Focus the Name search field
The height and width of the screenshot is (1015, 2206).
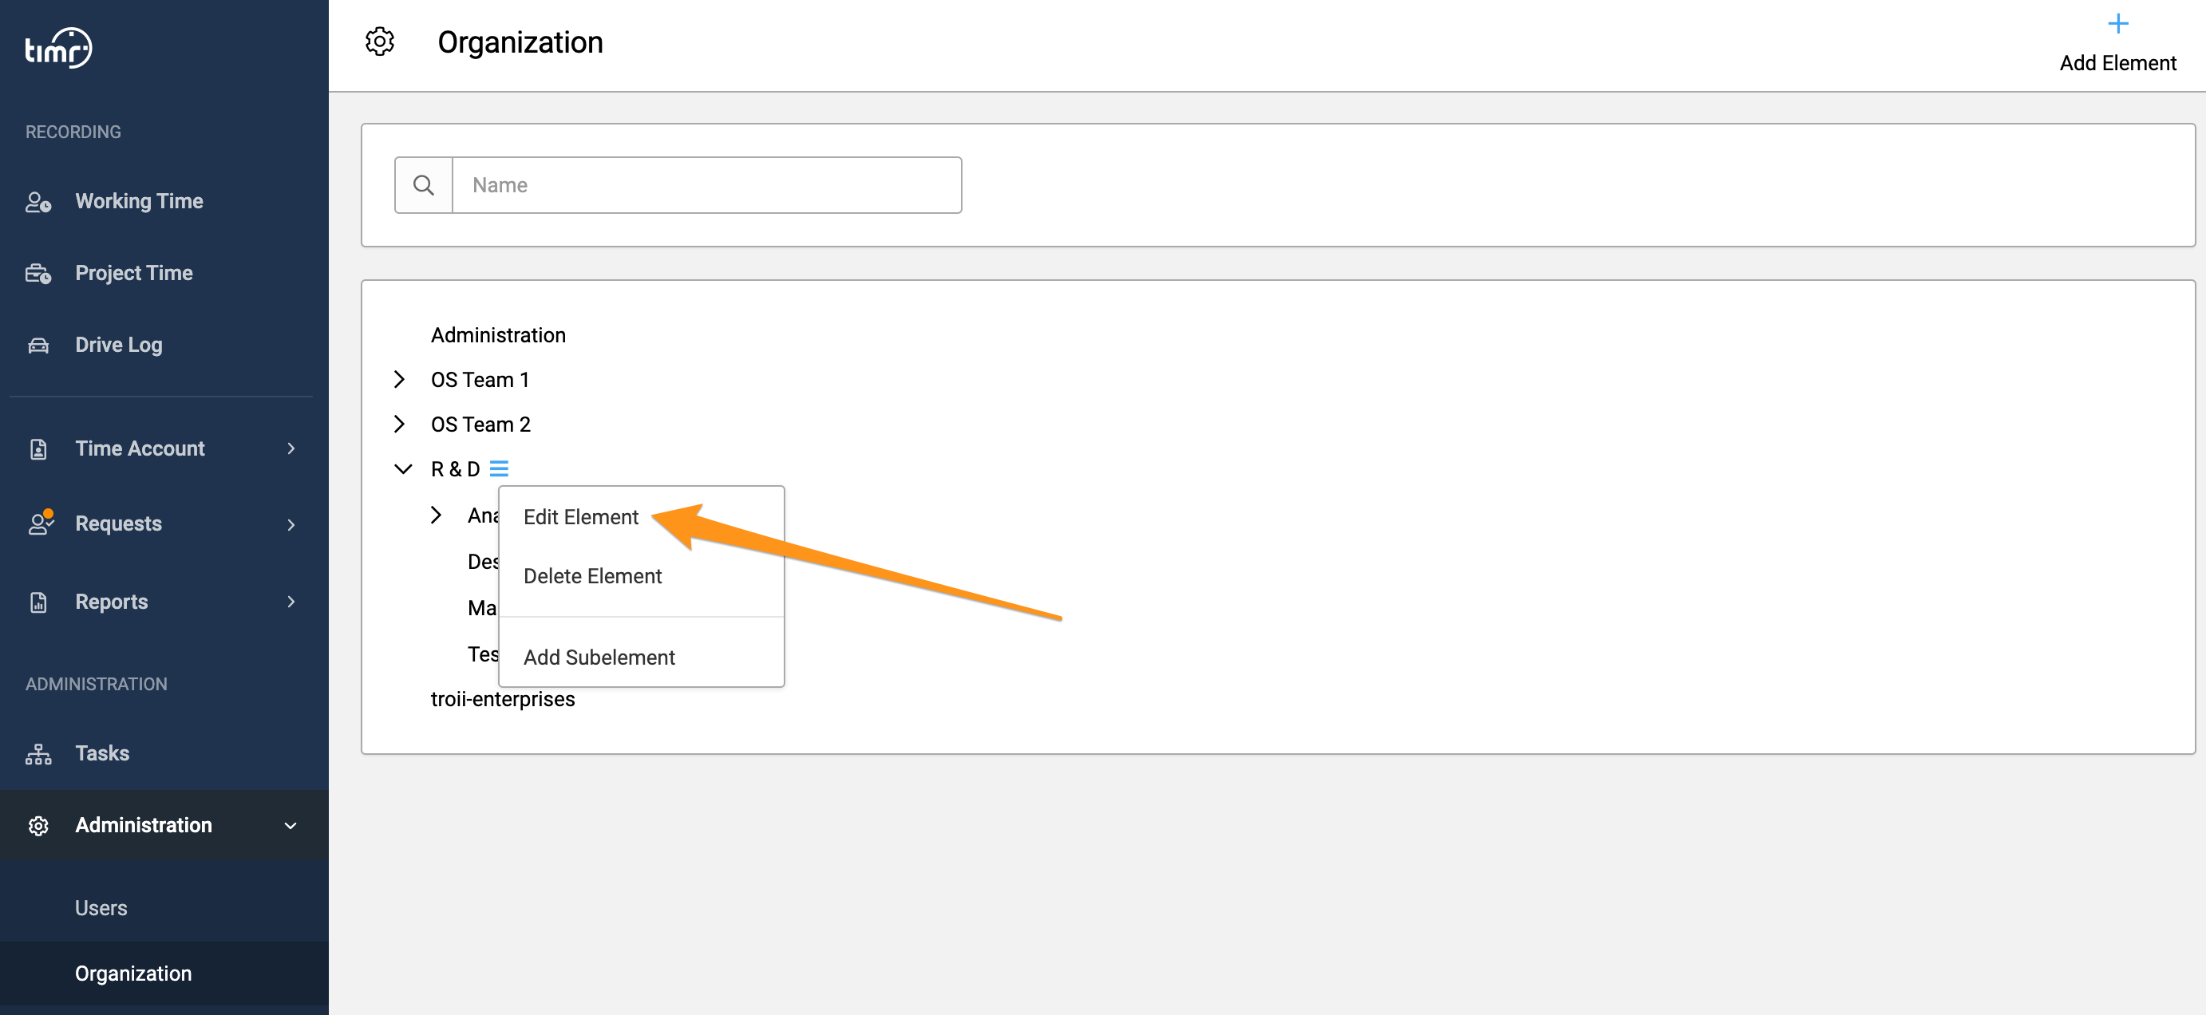pyautogui.click(x=706, y=185)
